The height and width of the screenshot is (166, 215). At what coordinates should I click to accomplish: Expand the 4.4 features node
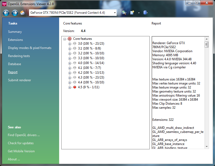pyautogui.click(x=70, y=83)
